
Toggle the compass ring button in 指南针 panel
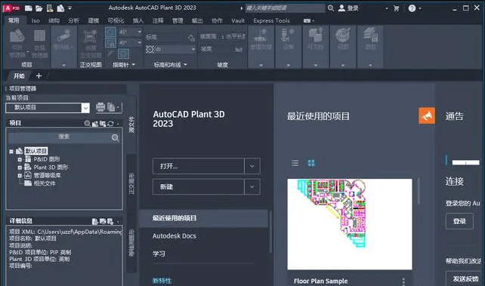pos(123,54)
